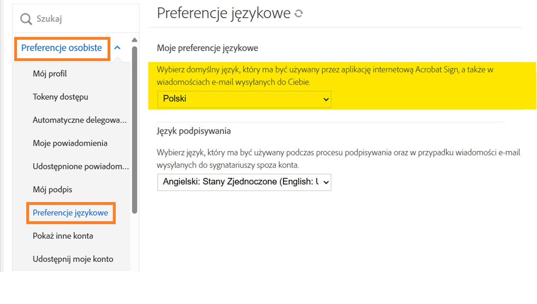Open Automatyczne delegowanie settings
Image resolution: width=537 pixels, height=304 pixels.
click(x=80, y=120)
